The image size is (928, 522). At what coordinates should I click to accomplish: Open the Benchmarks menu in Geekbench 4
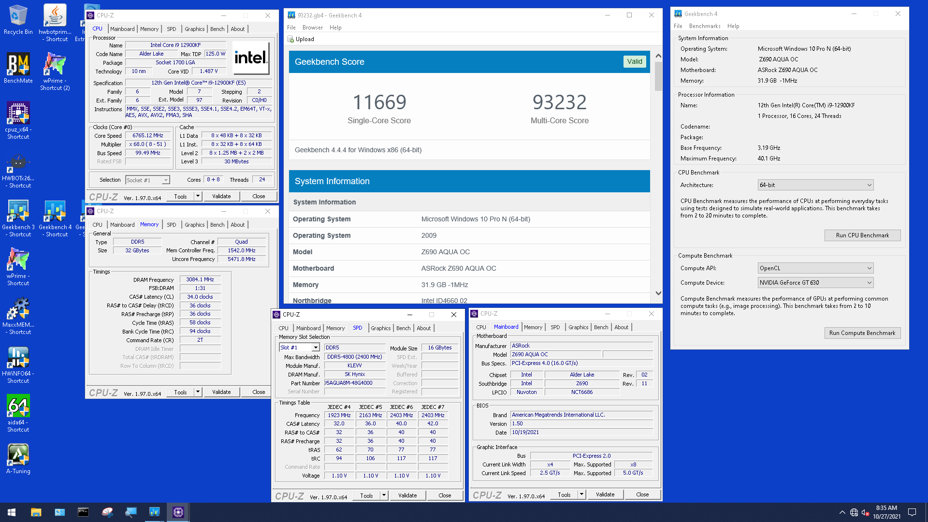coord(705,26)
